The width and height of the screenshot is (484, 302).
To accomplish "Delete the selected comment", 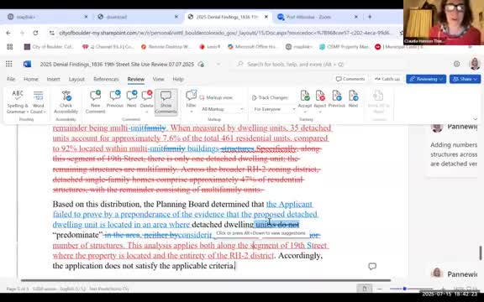I will point(146,99).
